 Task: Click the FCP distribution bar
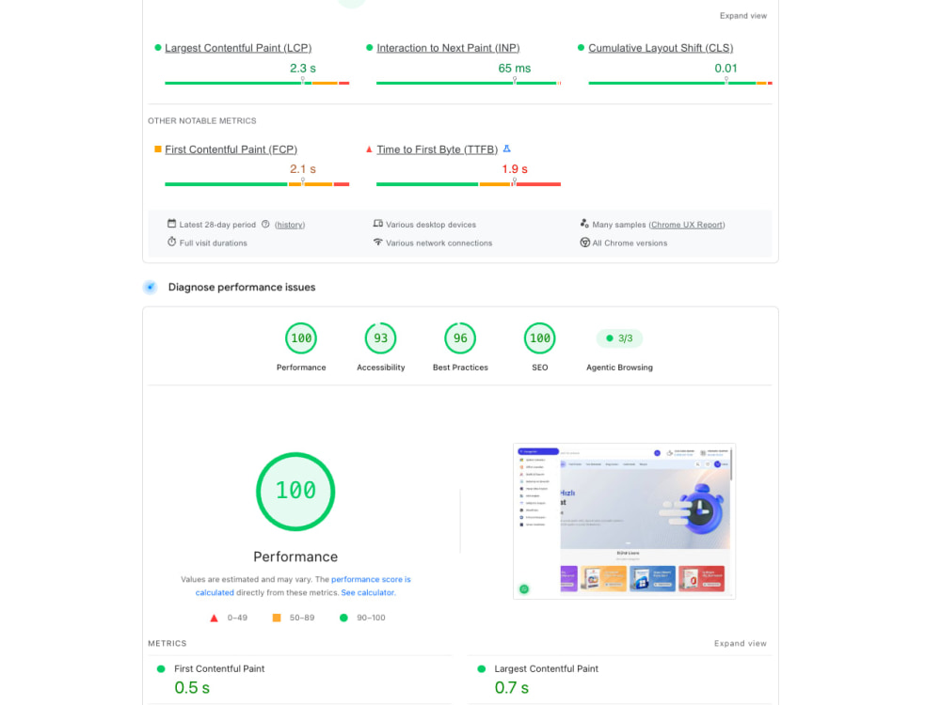pyautogui.click(x=257, y=184)
